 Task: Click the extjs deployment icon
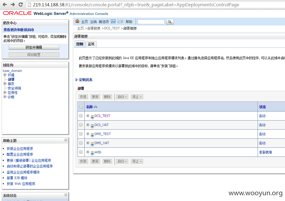tap(92, 153)
